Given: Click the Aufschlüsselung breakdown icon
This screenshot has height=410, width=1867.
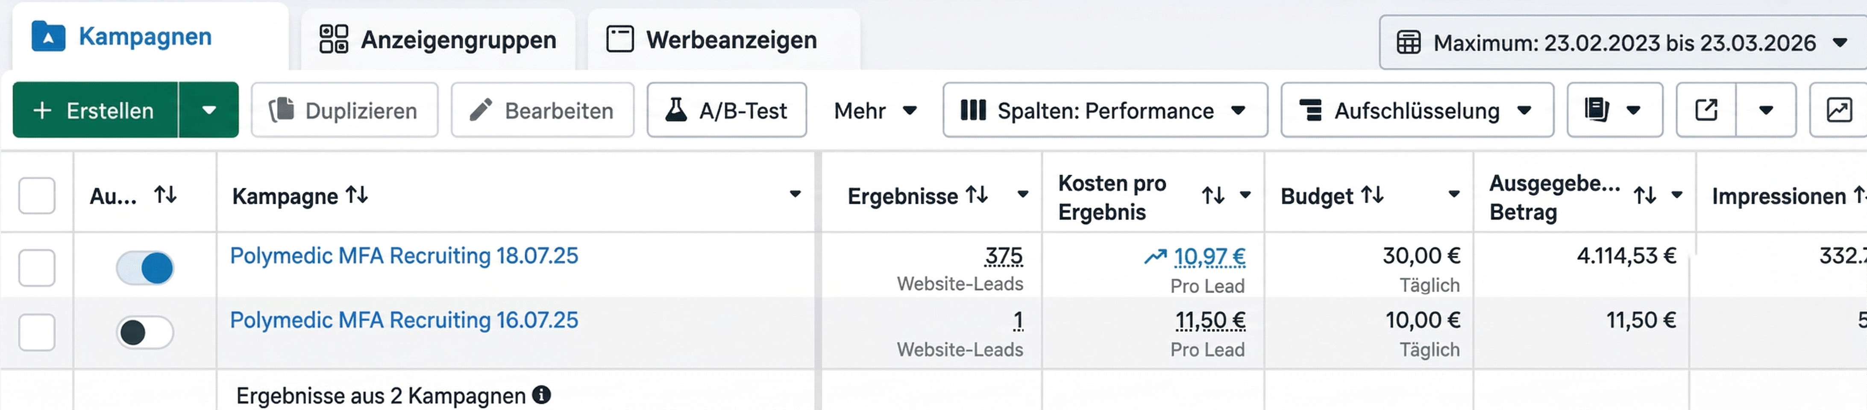Looking at the screenshot, I should [x=1311, y=110].
